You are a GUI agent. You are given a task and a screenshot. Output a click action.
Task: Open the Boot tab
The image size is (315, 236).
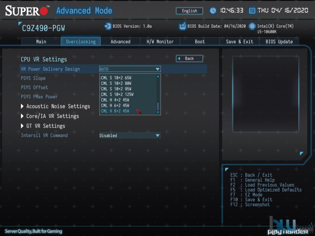point(200,41)
